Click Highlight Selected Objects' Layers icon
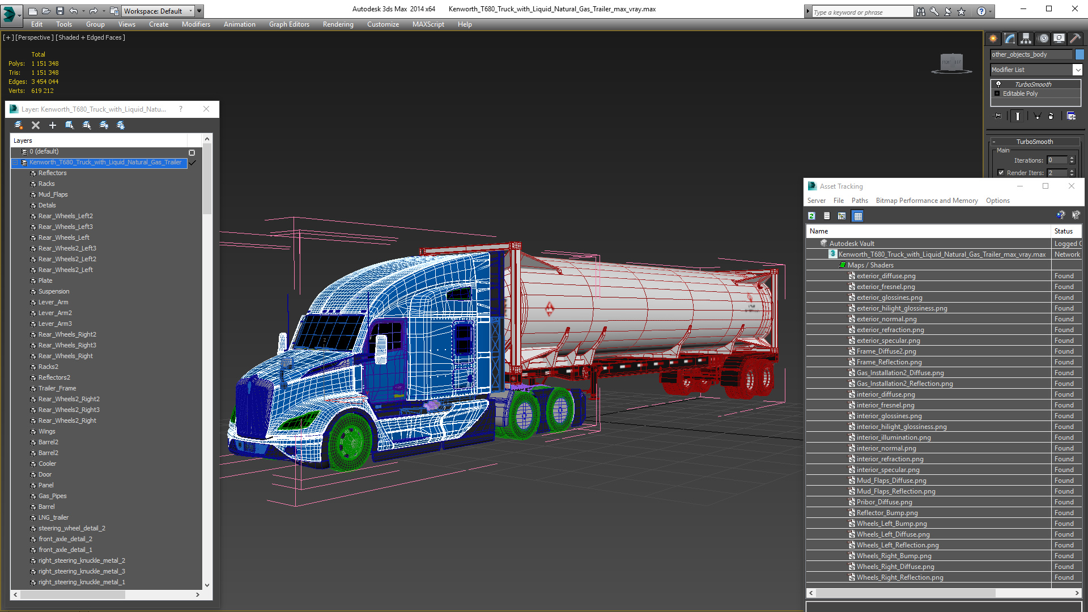1088x612 pixels. coord(87,125)
